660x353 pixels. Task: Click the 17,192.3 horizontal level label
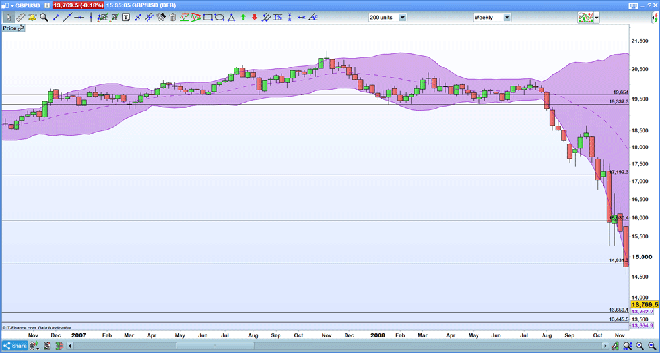pyautogui.click(x=620, y=172)
